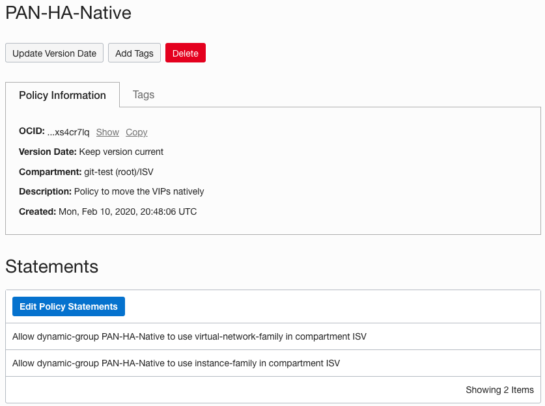The image size is (545, 406).
Task: Open the Tags tab
Action: coord(143,95)
